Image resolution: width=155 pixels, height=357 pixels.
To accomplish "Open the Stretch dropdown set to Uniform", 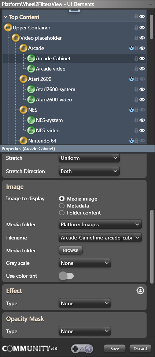I will (x=89, y=158).
